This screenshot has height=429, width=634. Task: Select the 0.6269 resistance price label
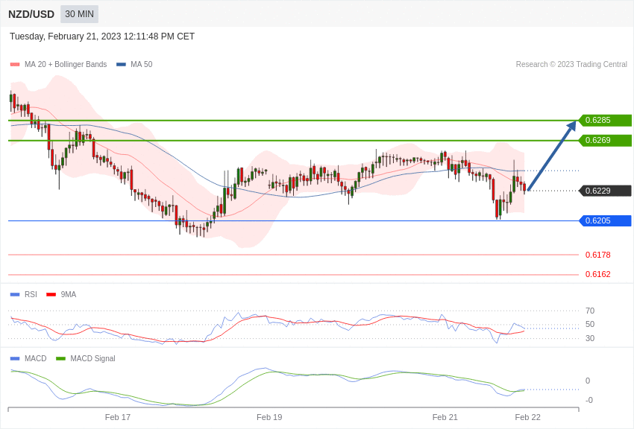pyautogui.click(x=606, y=141)
